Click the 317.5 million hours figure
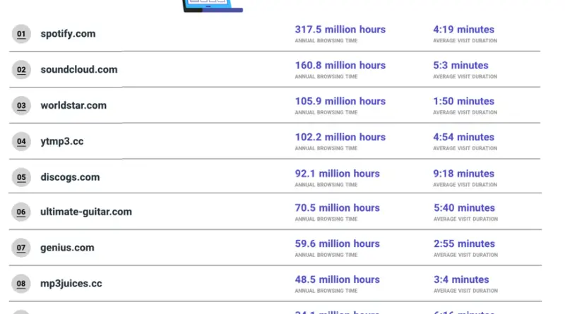 click(x=340, y=30)
